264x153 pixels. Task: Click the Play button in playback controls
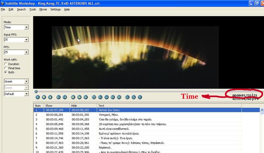38,97
